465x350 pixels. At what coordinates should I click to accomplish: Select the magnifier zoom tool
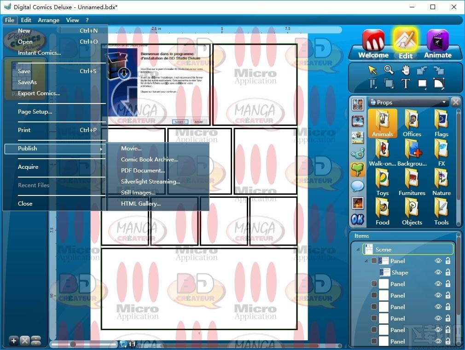pyautogui.click(x=389, y=70)
